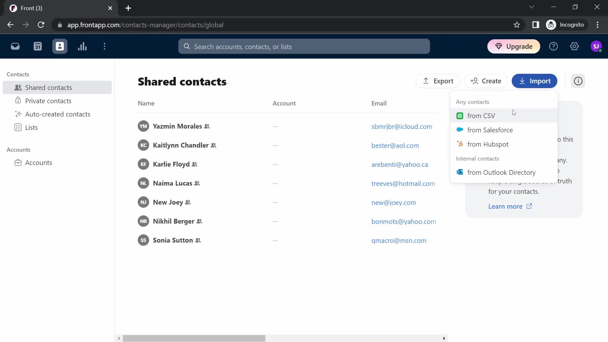Image resolution: width=608 pixels, height=342 pixels.
Task: Click the Upgrade button in top bar
Action: coord(514,46)
